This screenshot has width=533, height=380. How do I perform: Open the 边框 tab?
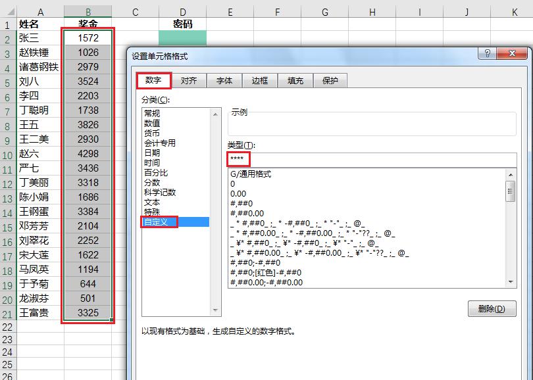(x=260, y=81)
